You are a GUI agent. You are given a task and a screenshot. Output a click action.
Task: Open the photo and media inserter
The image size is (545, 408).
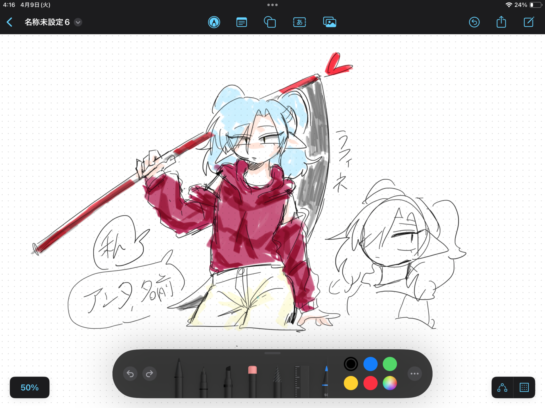(x=330, y=22)
